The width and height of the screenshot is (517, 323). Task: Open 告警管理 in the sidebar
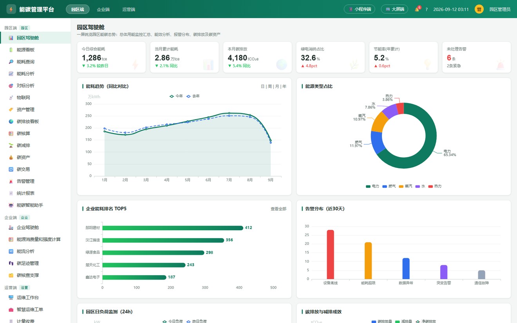click(35, 181)
